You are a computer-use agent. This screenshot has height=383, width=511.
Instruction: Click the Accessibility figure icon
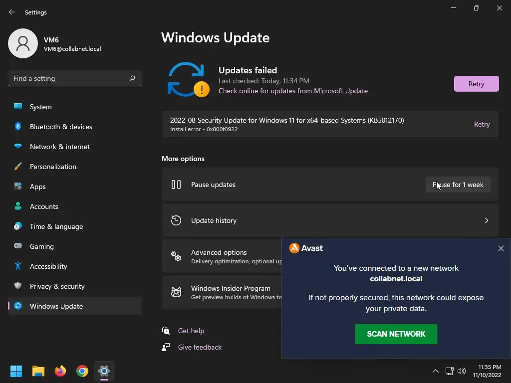18,266
